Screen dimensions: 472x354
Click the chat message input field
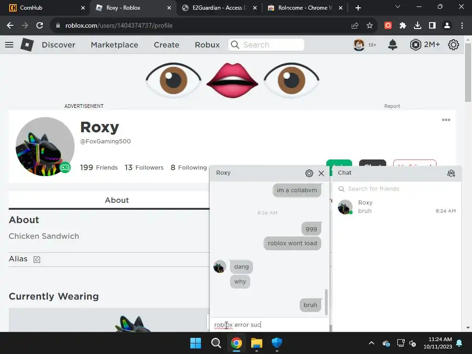tap(269, 325)
